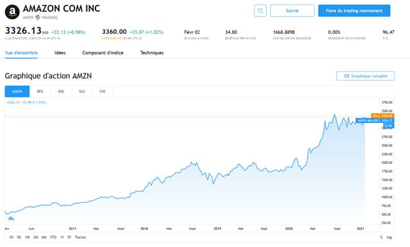The image size is (410, 247).
Task: Click the US flag NASDAQ icon
Action: click(38, 17)
